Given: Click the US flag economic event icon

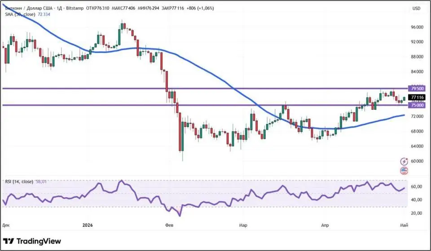Looking at the screenshot, I should point(404,171).
